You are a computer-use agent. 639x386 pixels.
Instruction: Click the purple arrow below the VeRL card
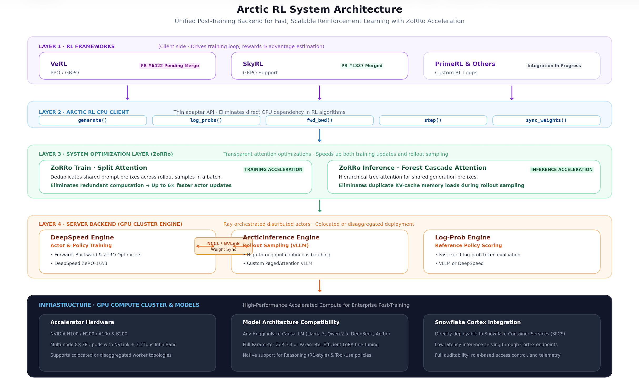(127, 93)
